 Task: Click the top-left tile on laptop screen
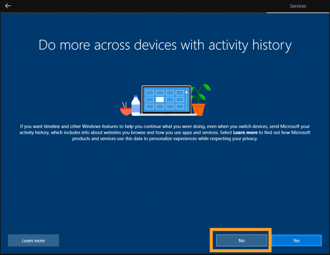point(150,93)
